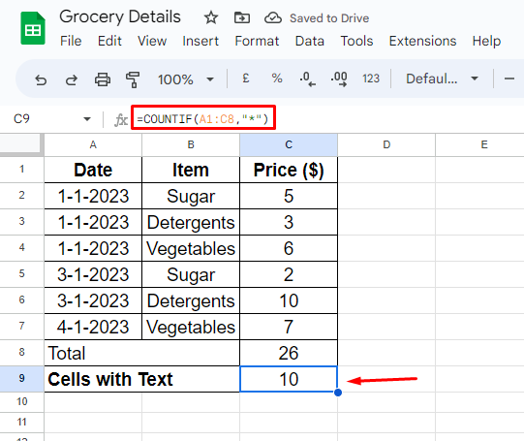Open the 100% zoom dropdown

coord(186,79)
